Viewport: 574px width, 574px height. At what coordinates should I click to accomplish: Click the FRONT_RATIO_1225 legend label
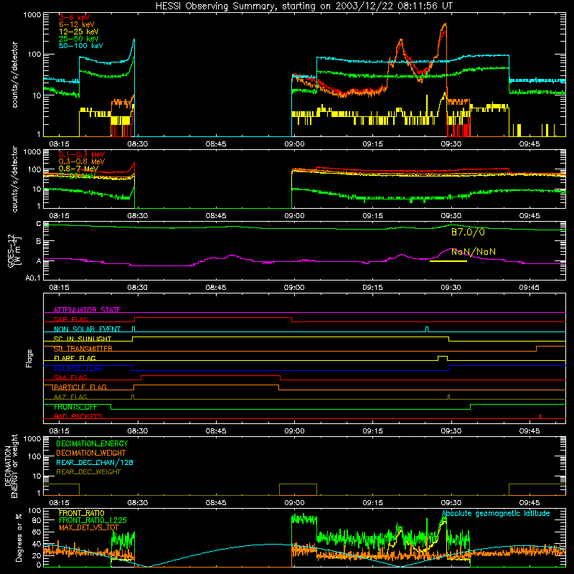click(x=93, y=520)
